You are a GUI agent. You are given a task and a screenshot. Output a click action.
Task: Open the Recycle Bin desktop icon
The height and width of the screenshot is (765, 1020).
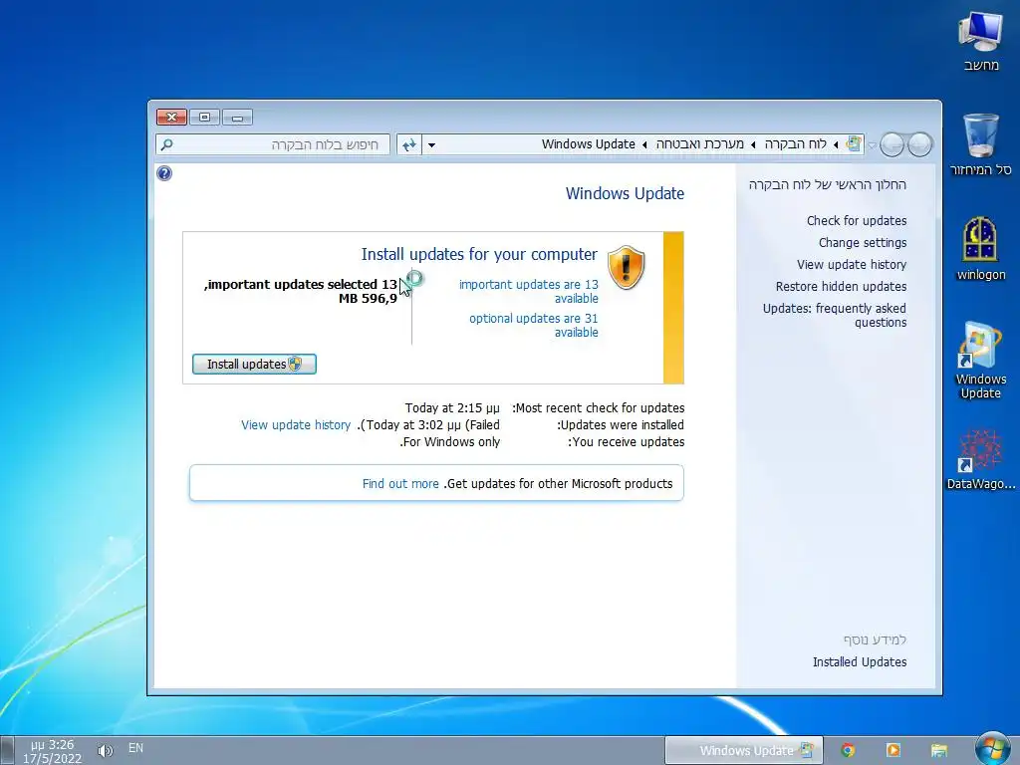(981, 144)
